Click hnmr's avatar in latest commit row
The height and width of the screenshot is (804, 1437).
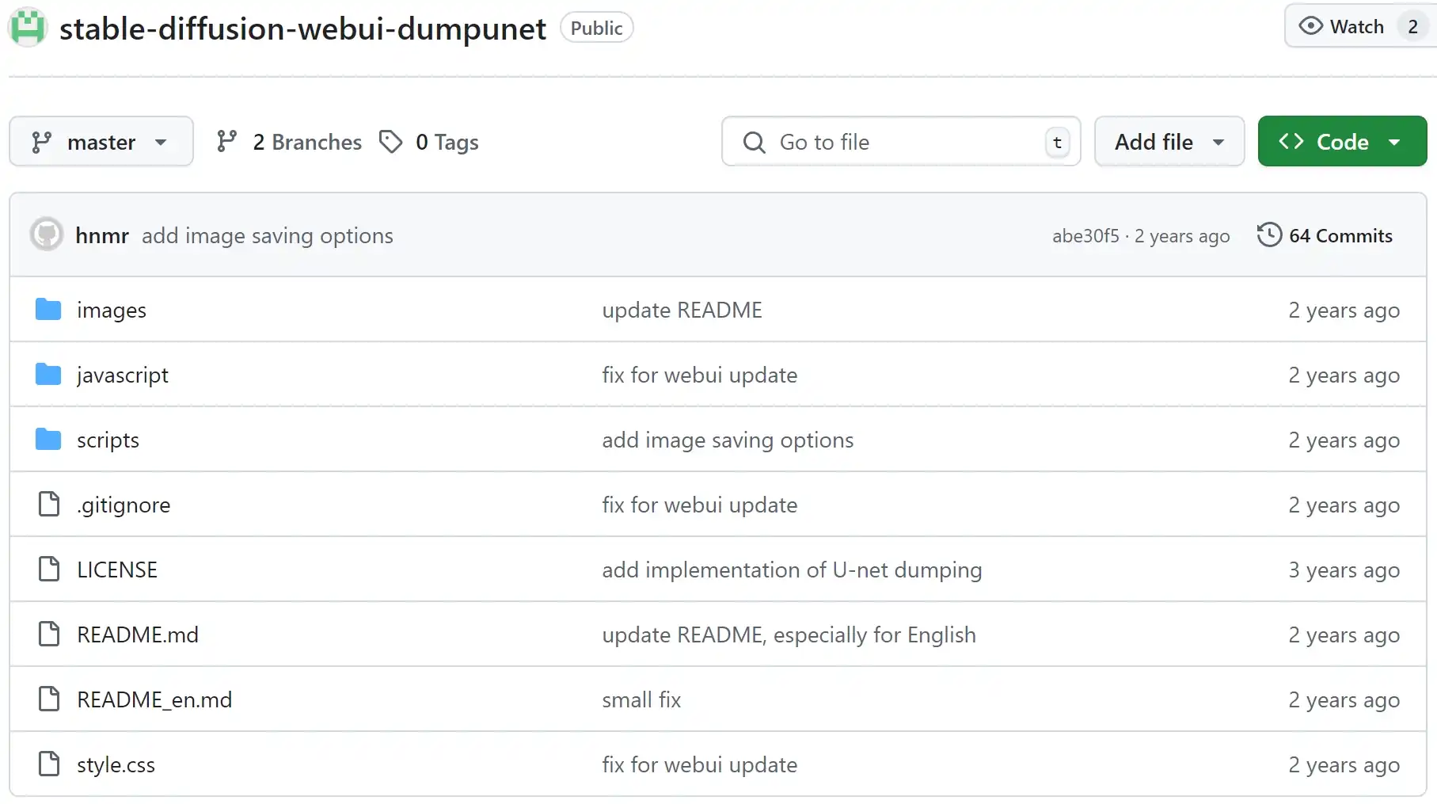pos(47,234)
